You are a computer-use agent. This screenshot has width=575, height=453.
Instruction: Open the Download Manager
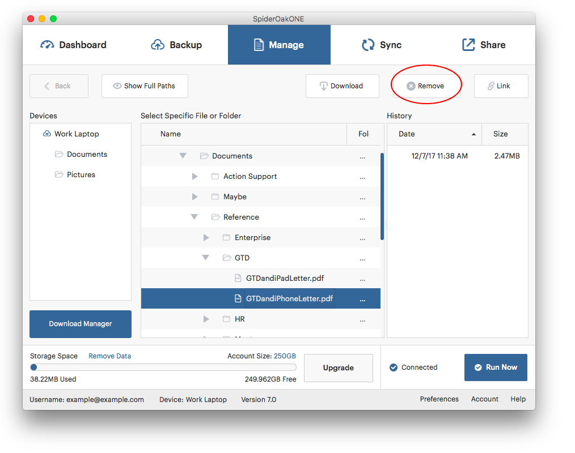click(x=81, y=324)
